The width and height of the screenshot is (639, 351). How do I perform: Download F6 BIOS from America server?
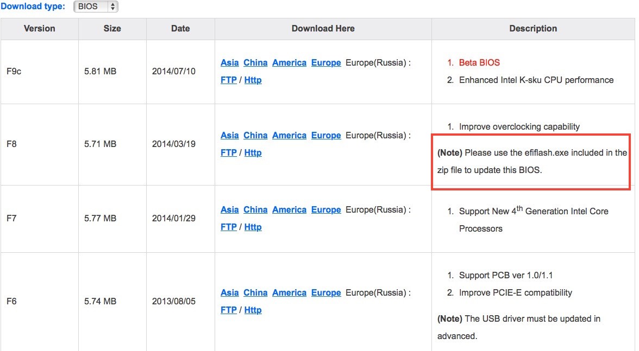point(289,293)
